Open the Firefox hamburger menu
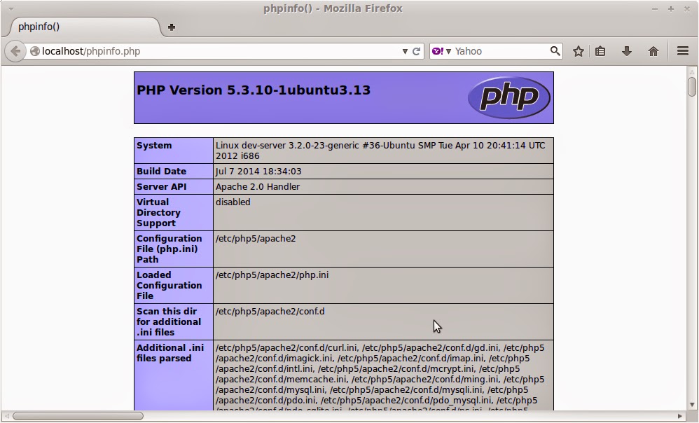The image size is (699, 423). click(x=683, y=51)
